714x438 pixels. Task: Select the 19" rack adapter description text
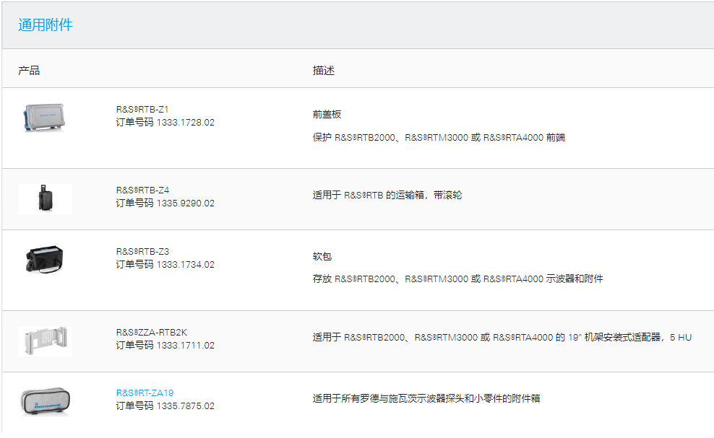[502, 337]
